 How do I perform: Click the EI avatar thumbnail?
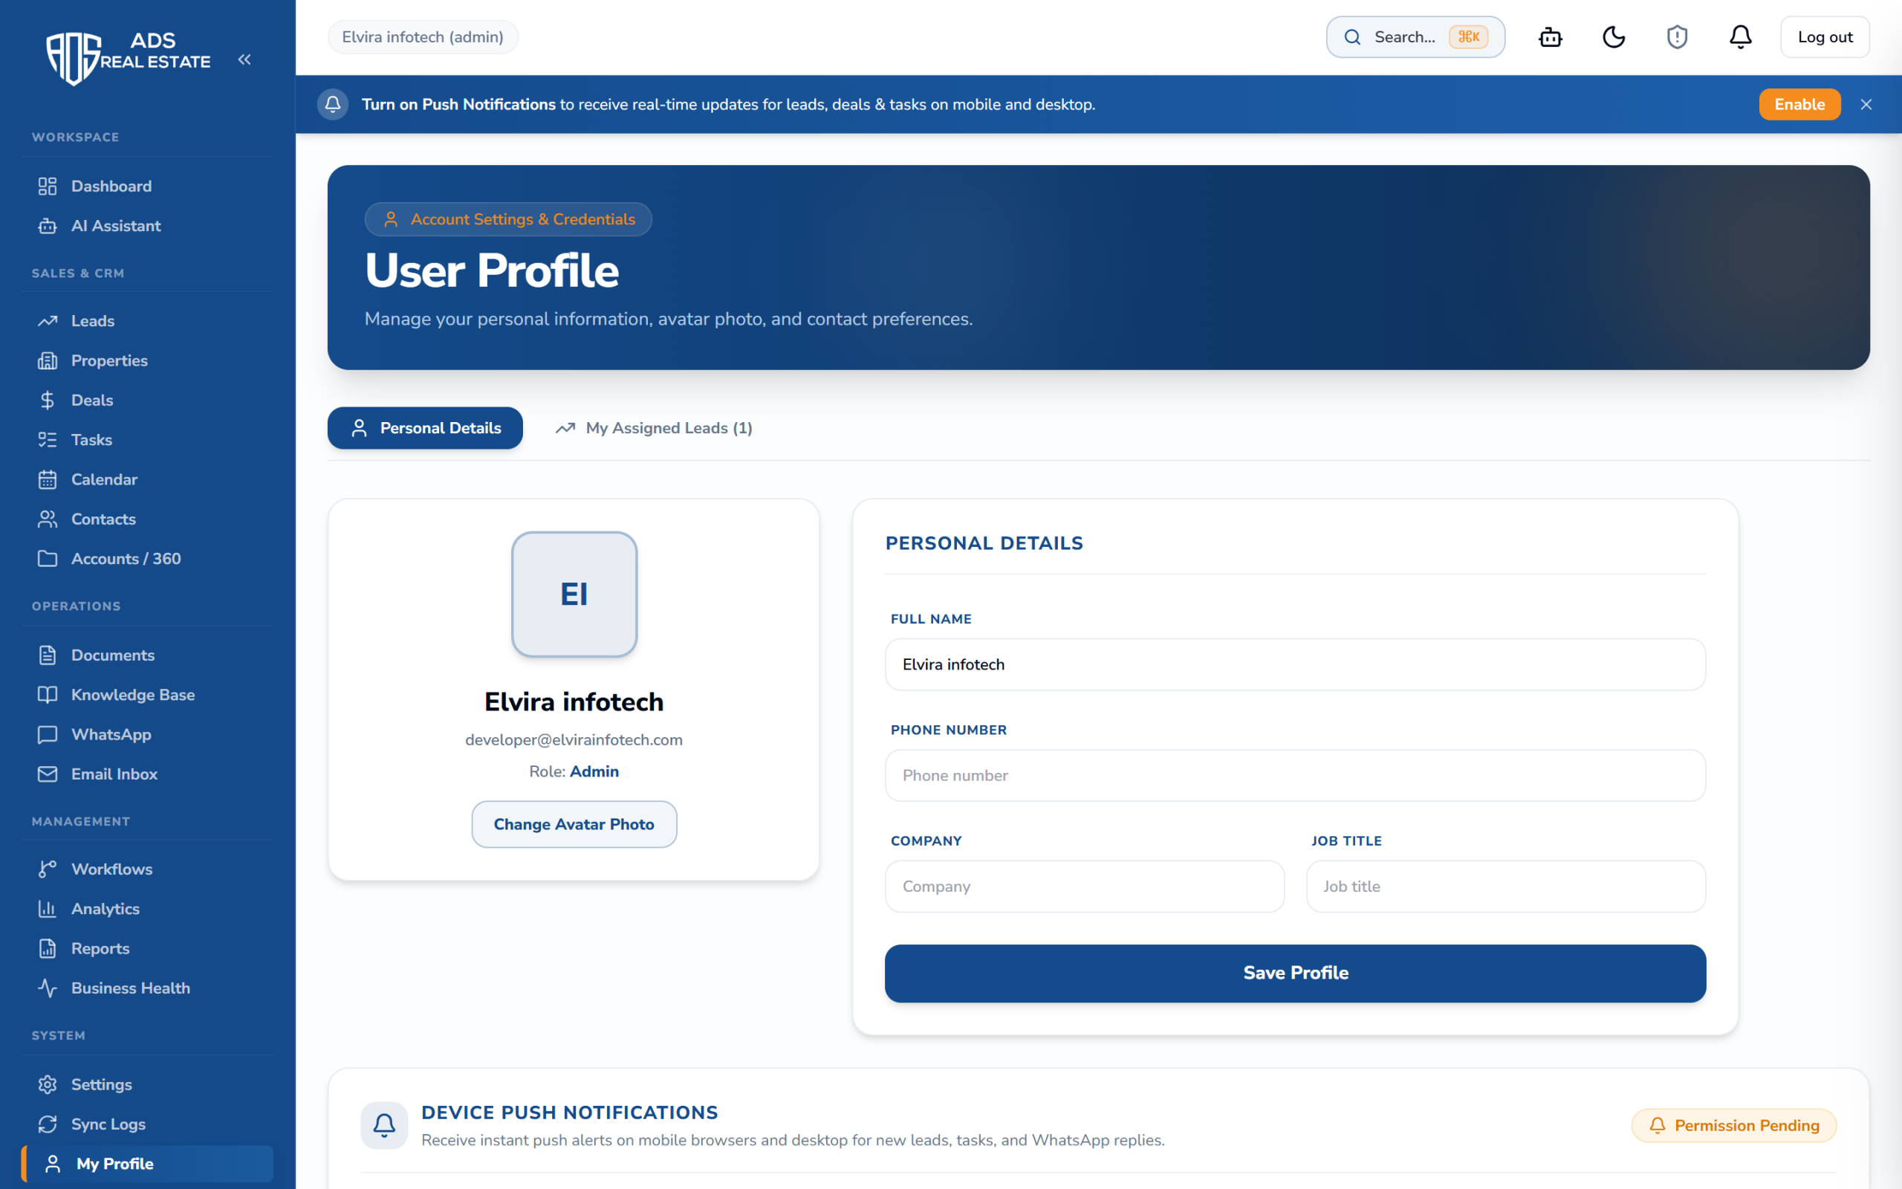574,594
